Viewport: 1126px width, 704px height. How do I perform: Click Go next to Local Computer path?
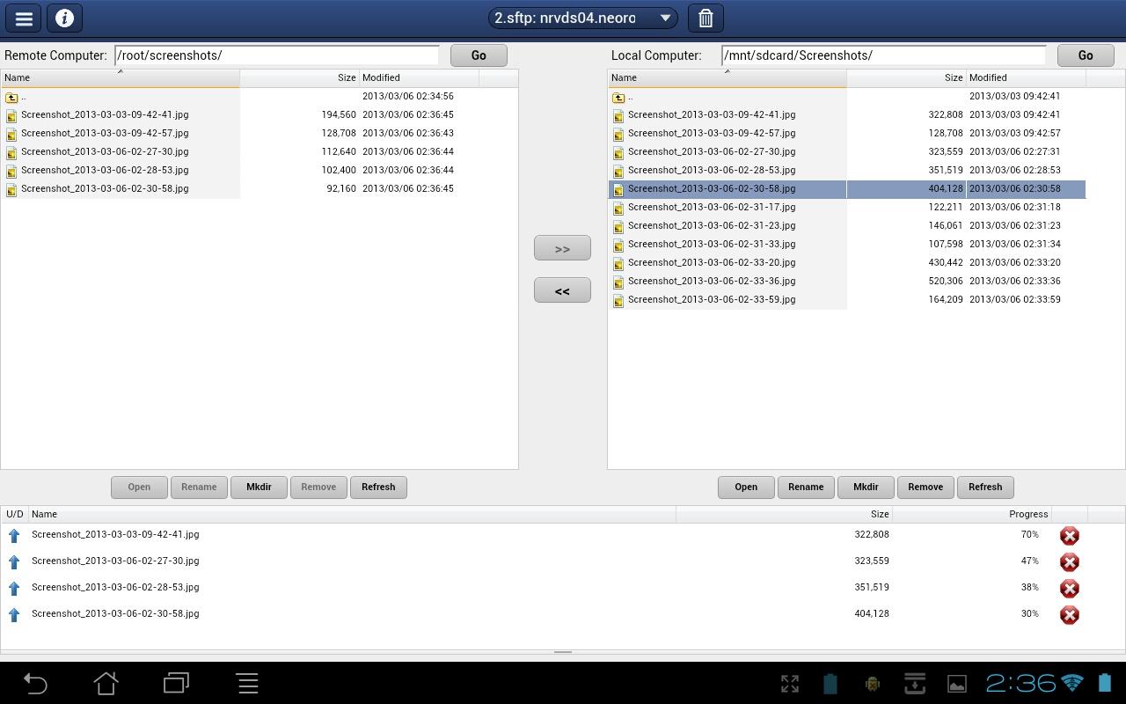point(1086,55)
